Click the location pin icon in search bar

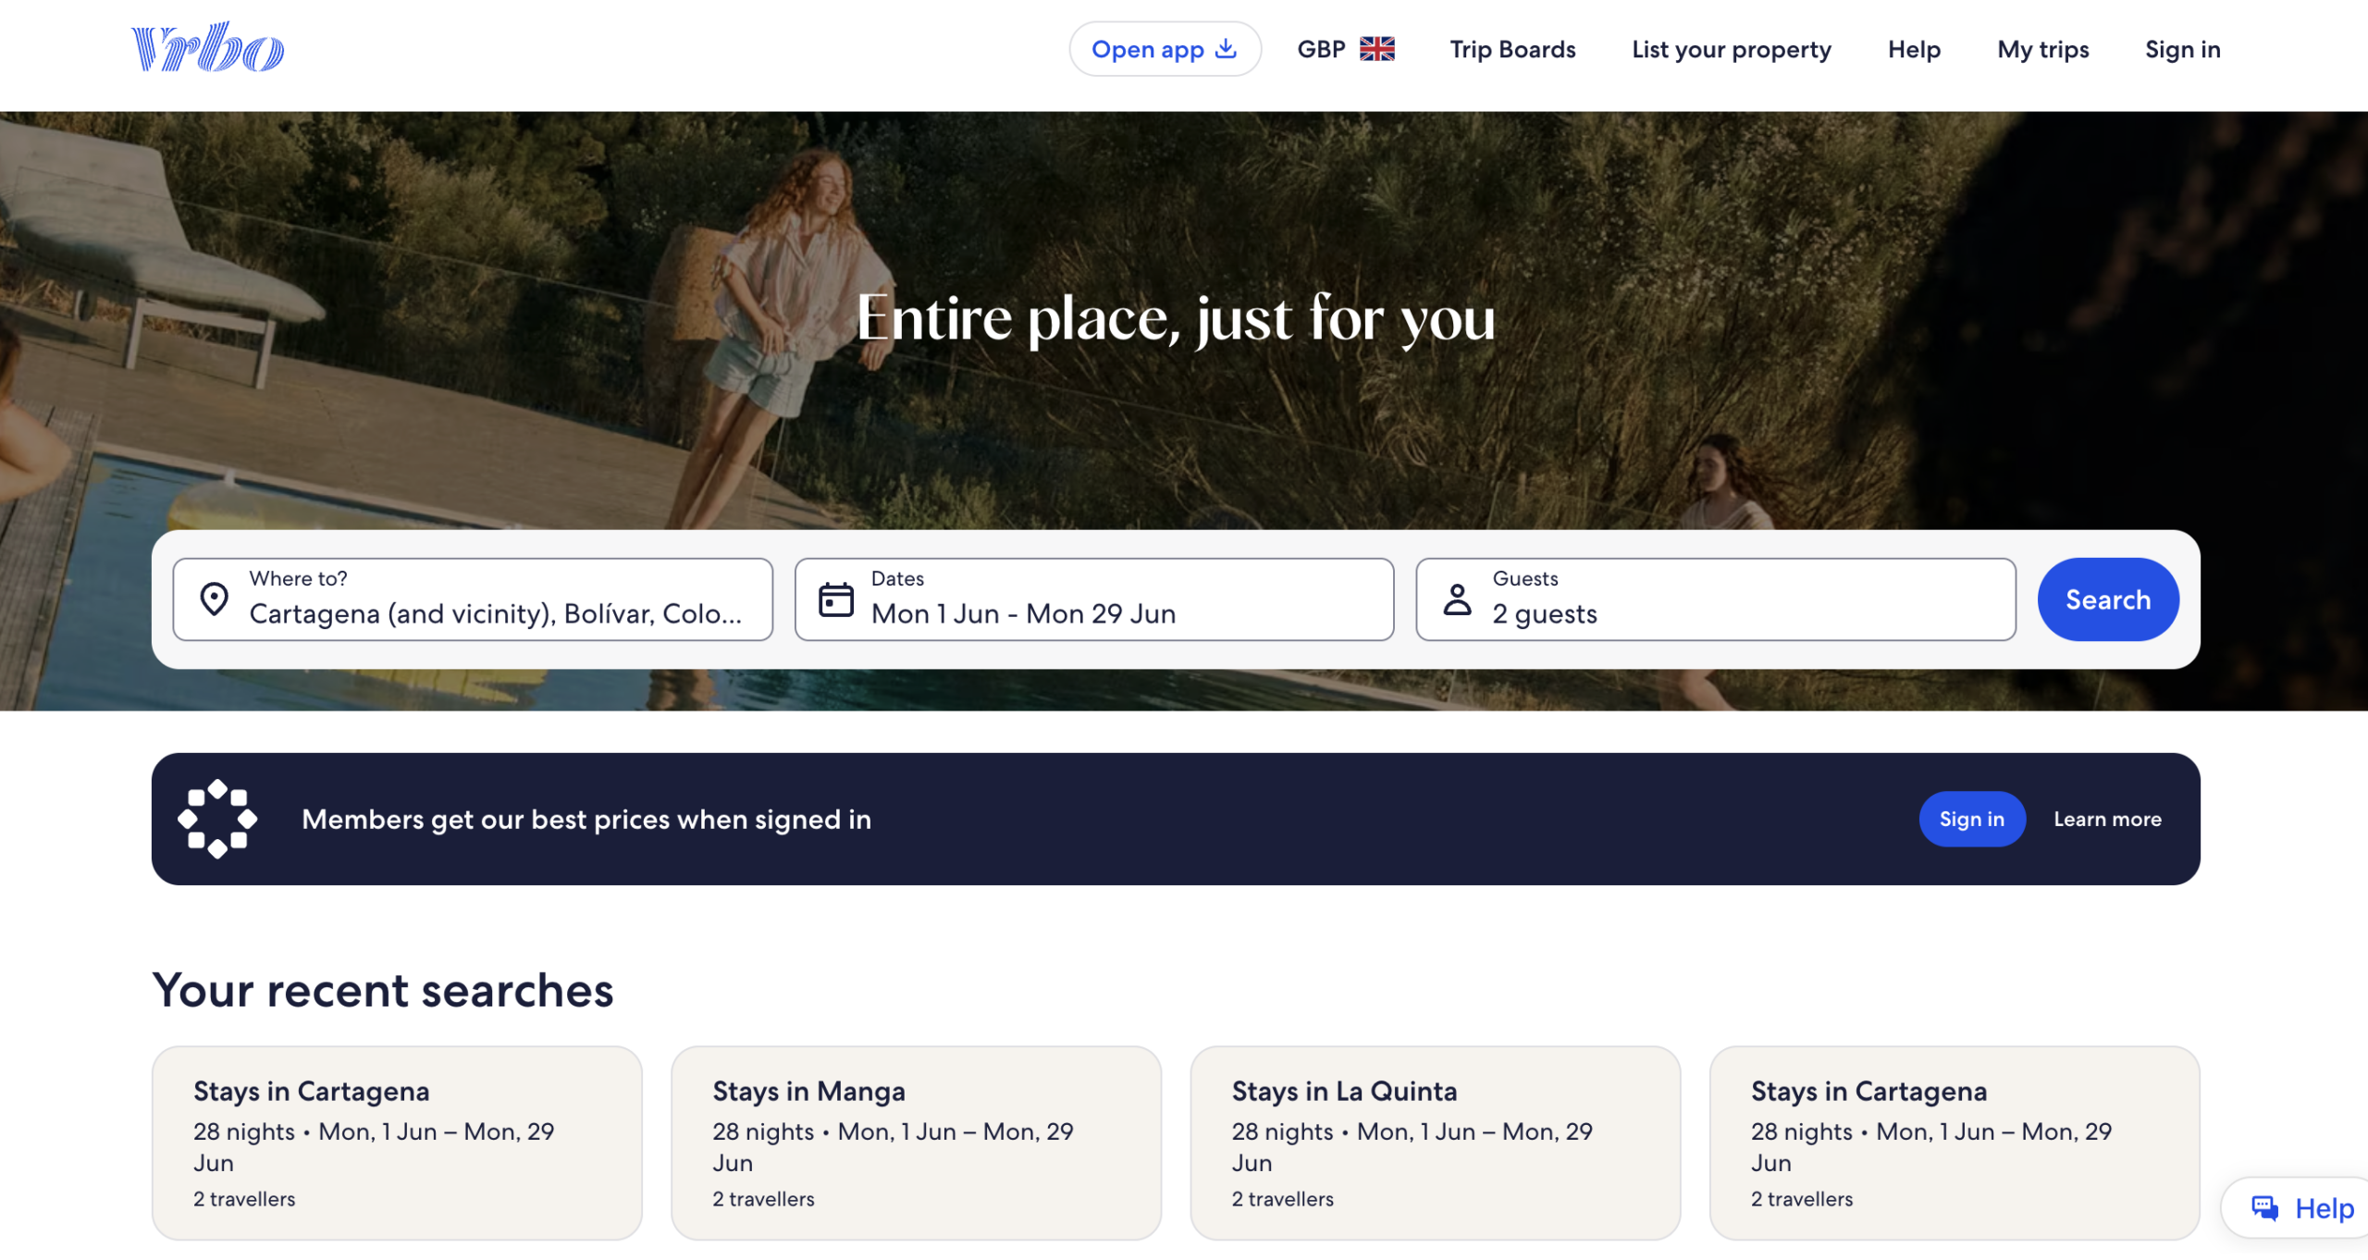pos(214,599)
